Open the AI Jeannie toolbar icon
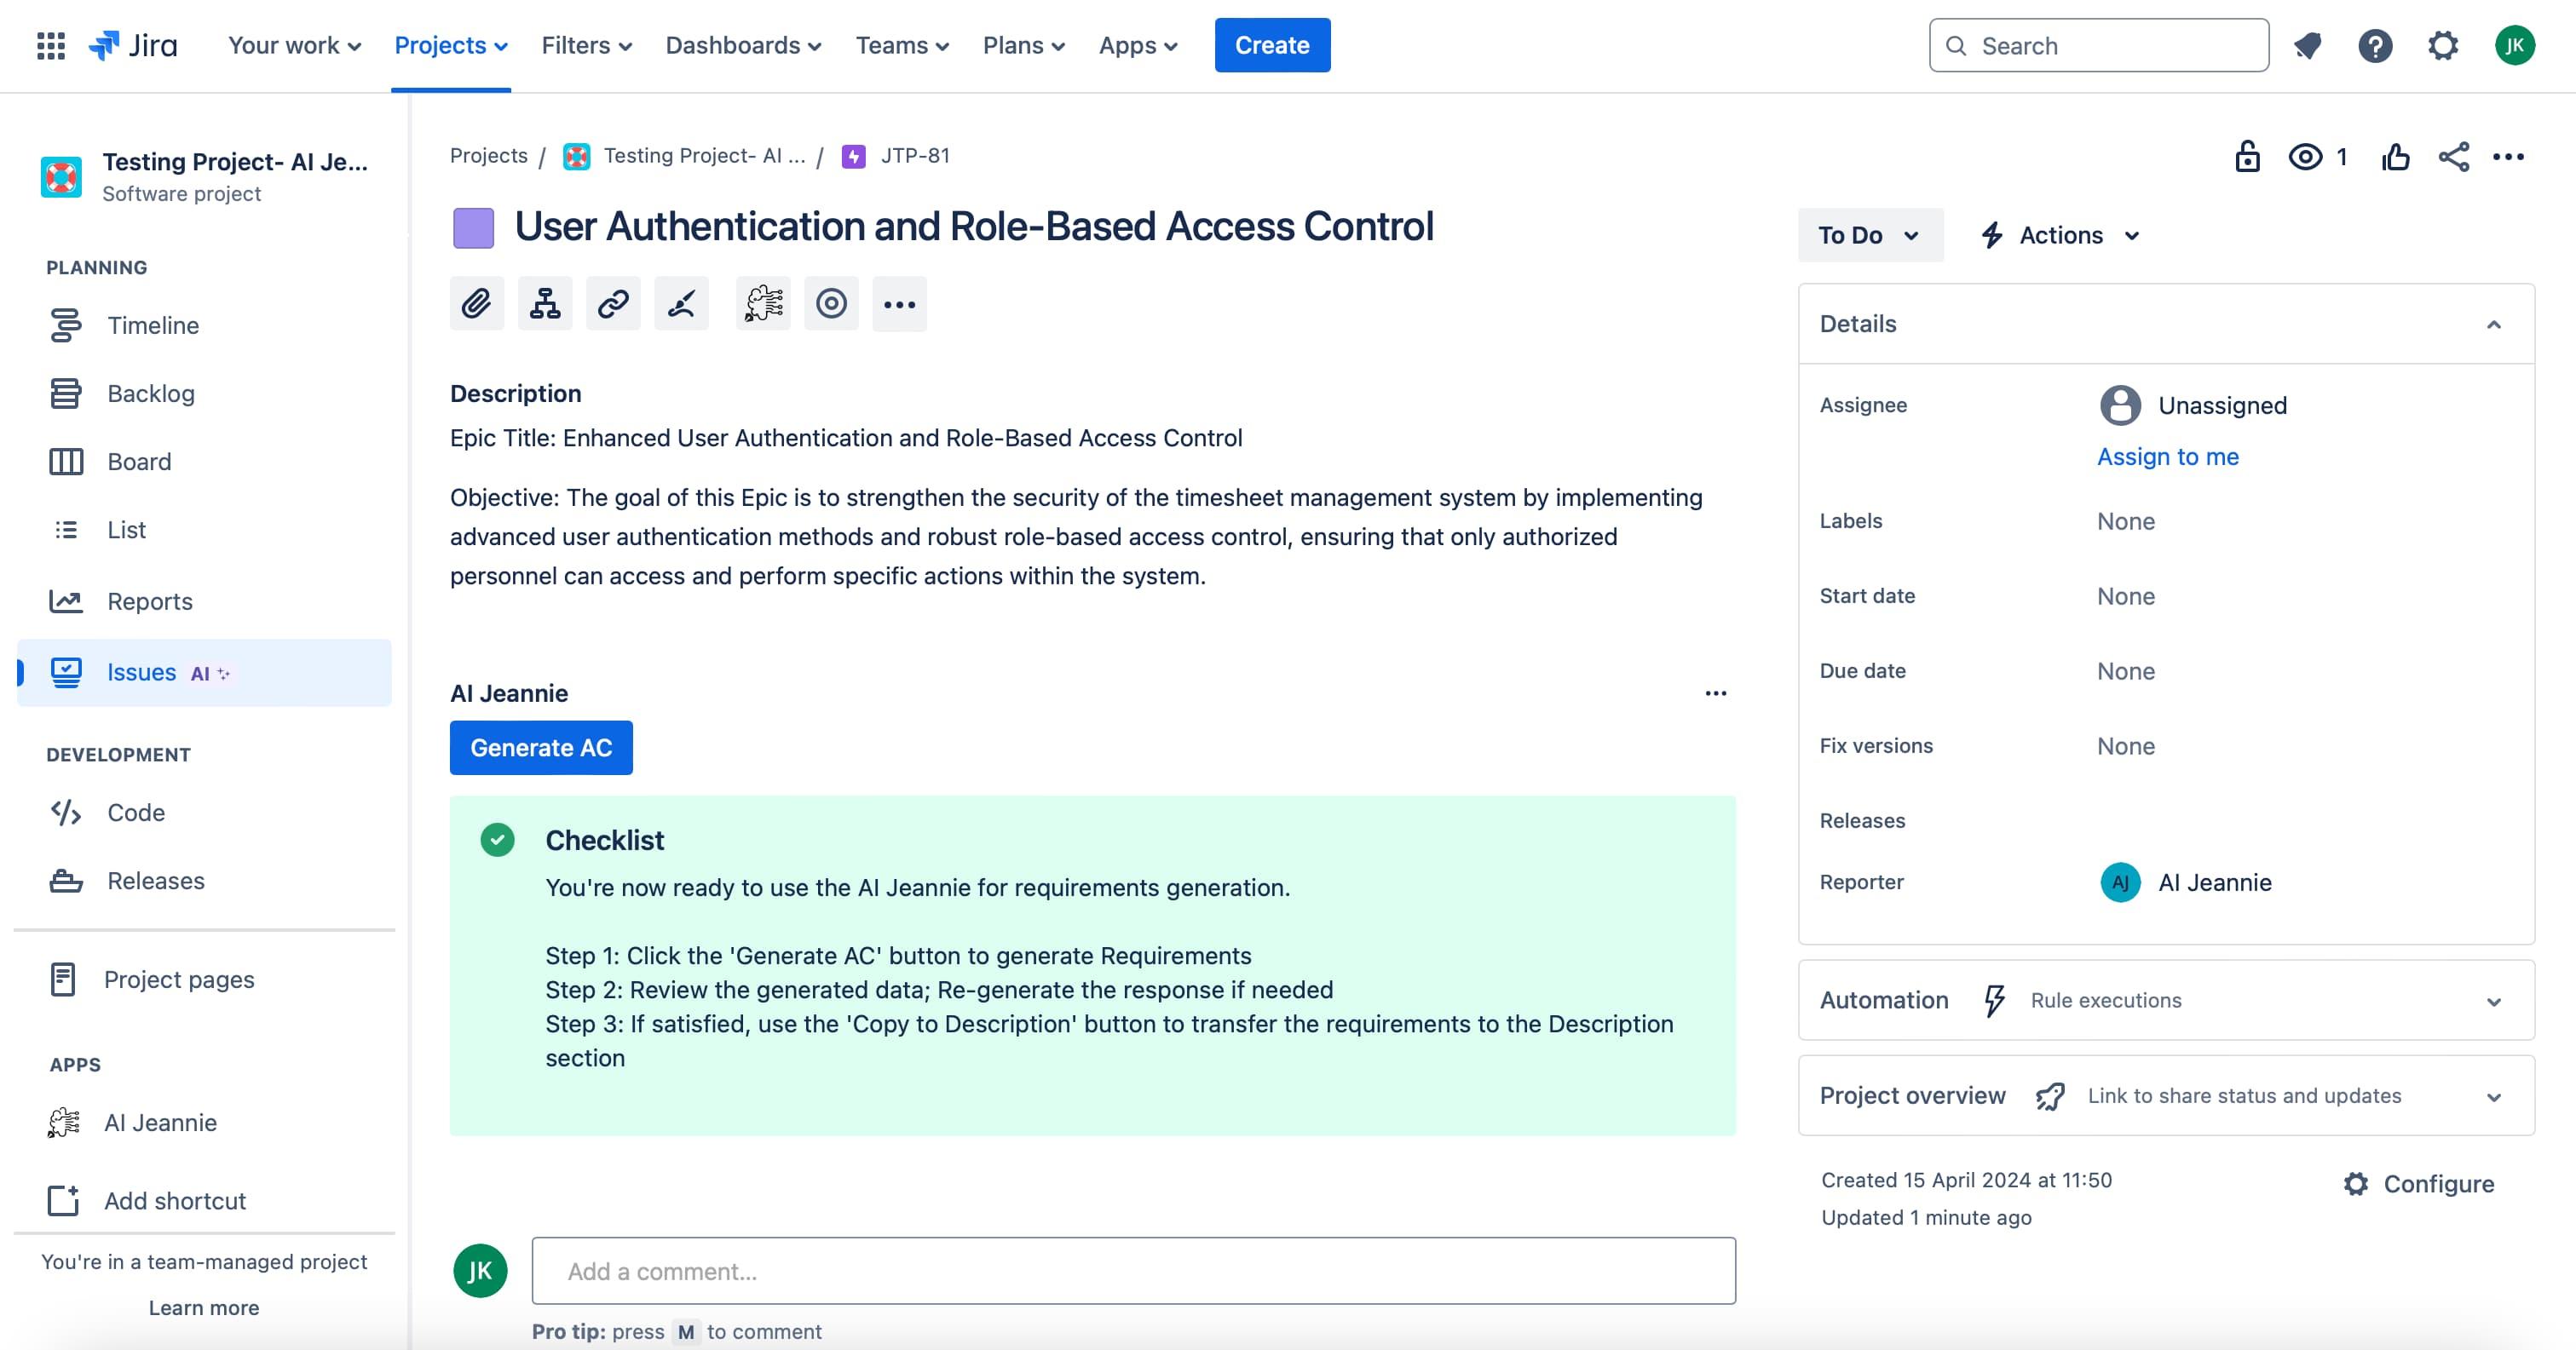 [x=763, y=304]
